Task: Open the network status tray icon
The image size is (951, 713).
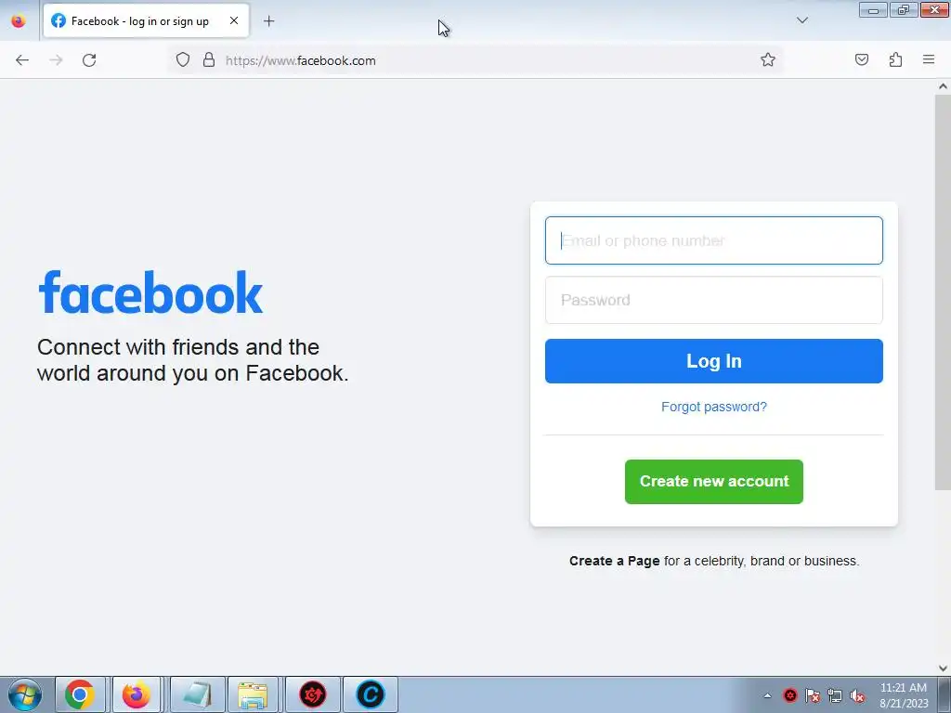Action: [x=835, y=695]
